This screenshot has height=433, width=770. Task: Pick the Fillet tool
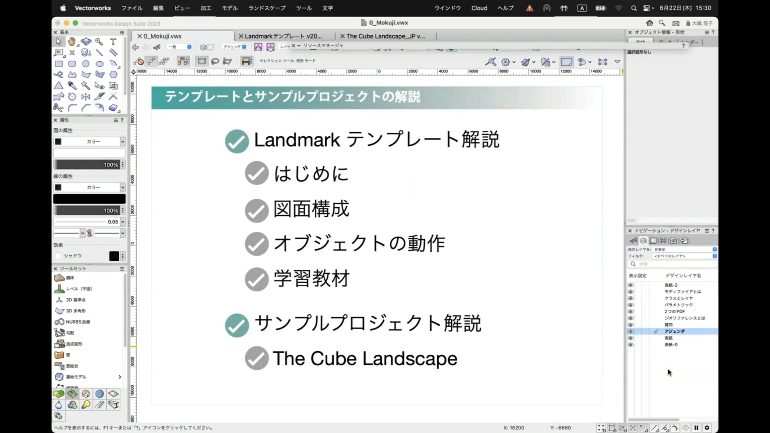pos(72,107)
